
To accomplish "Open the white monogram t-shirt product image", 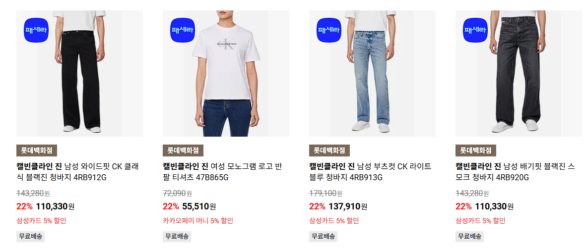I will (226, 73).
